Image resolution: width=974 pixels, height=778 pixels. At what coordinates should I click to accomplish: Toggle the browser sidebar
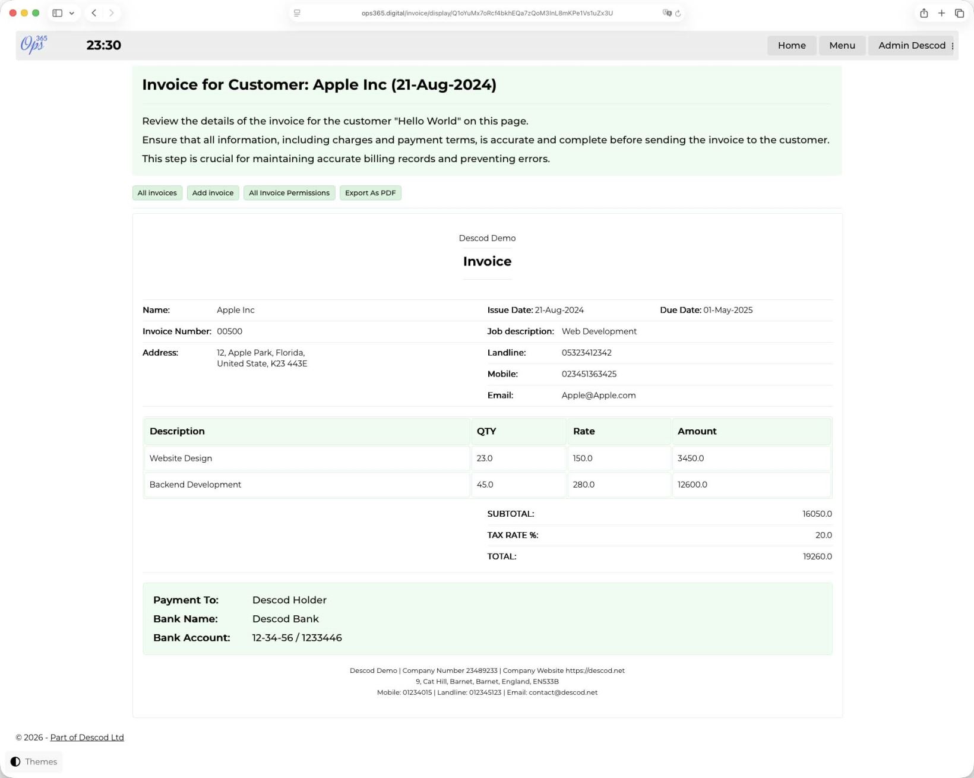(57, 12)
